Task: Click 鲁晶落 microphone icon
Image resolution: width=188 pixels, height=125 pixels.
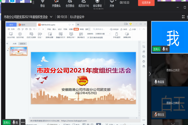Action: click(156, 82)
